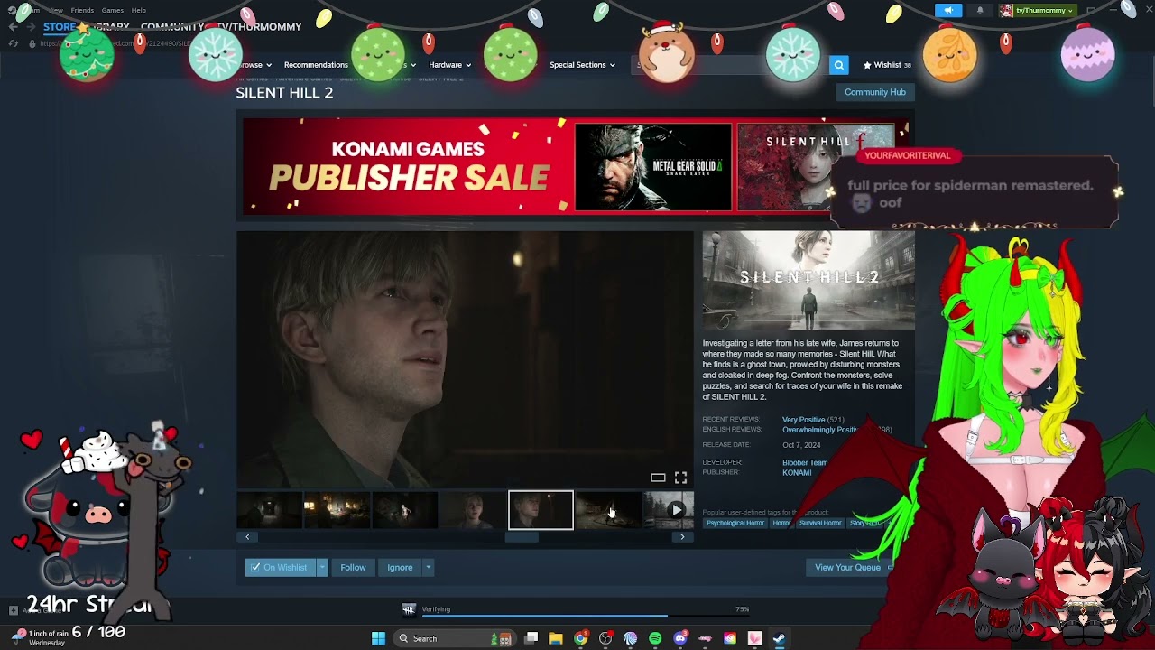Toggle fullscreen on the screenshot viewer
The image size is (1155, 650).
[680, 478]
